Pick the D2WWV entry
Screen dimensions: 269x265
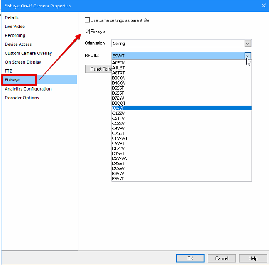(181, 159)
